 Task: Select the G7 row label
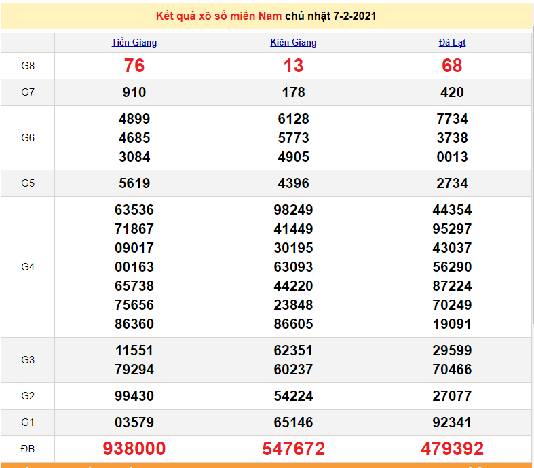point(28,92)
